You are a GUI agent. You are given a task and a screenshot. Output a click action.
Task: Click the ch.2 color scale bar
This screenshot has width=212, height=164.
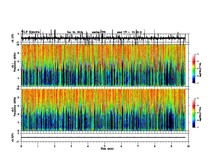tap(194, 113)
